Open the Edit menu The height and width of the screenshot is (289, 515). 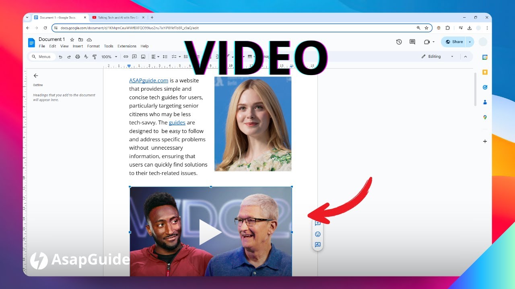coord(53,46)
